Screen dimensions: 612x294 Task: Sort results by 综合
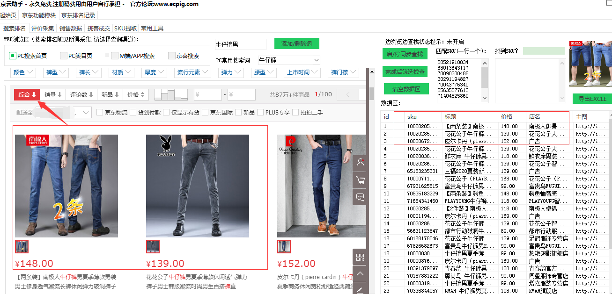pos(27,94)
